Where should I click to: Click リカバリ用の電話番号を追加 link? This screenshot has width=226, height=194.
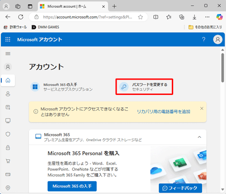point(164,112)
